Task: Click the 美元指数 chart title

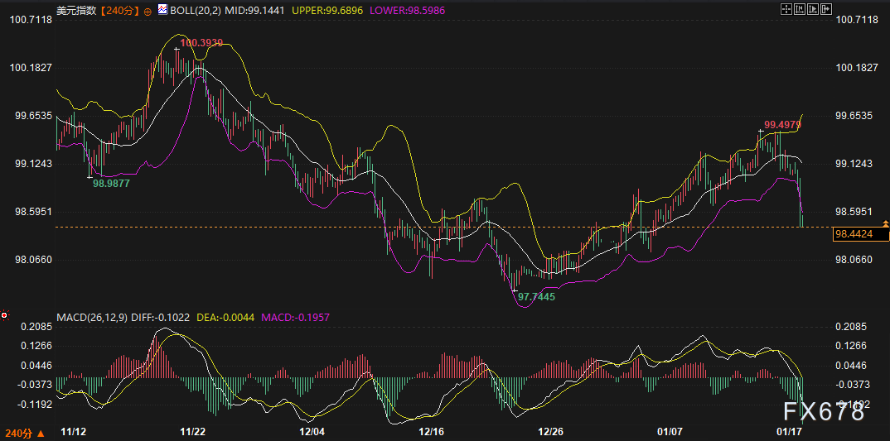Action: [x=77, y=10]
